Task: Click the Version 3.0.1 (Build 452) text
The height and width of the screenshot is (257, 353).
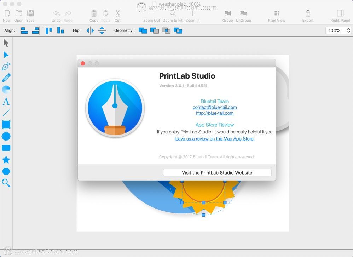Action: click(x=183, y=86)
